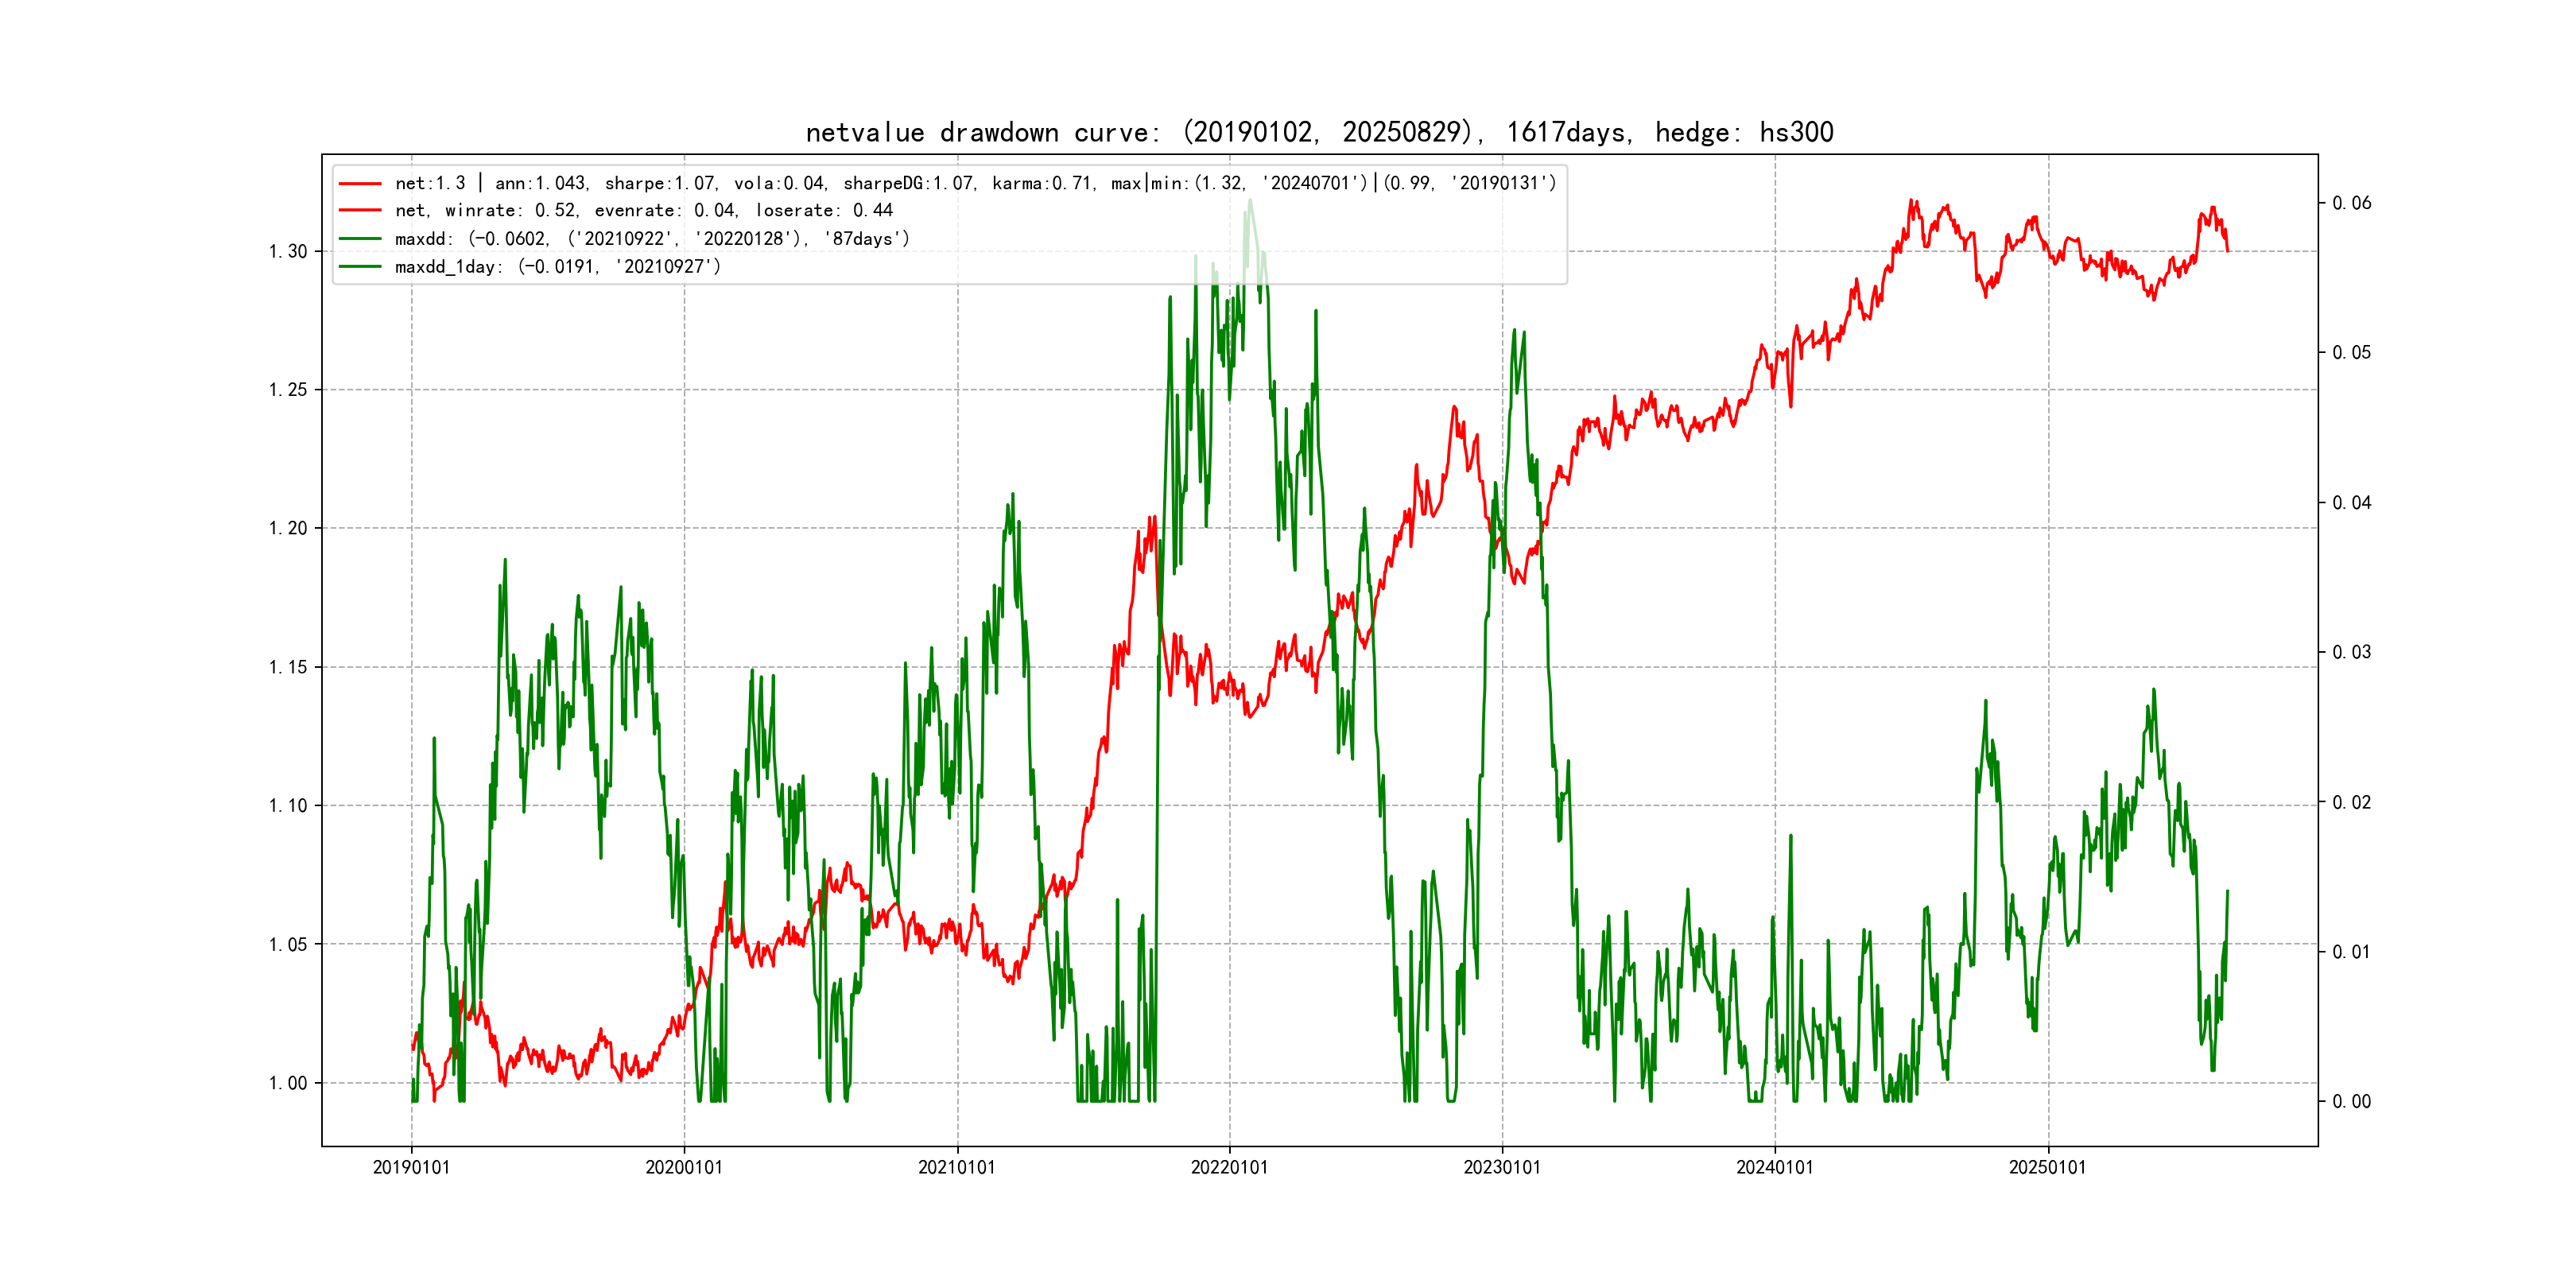The image size is (2576, 1288).
Task: Click the 20220101 x-axis date label
Action: click(x=1229, y=1167)
